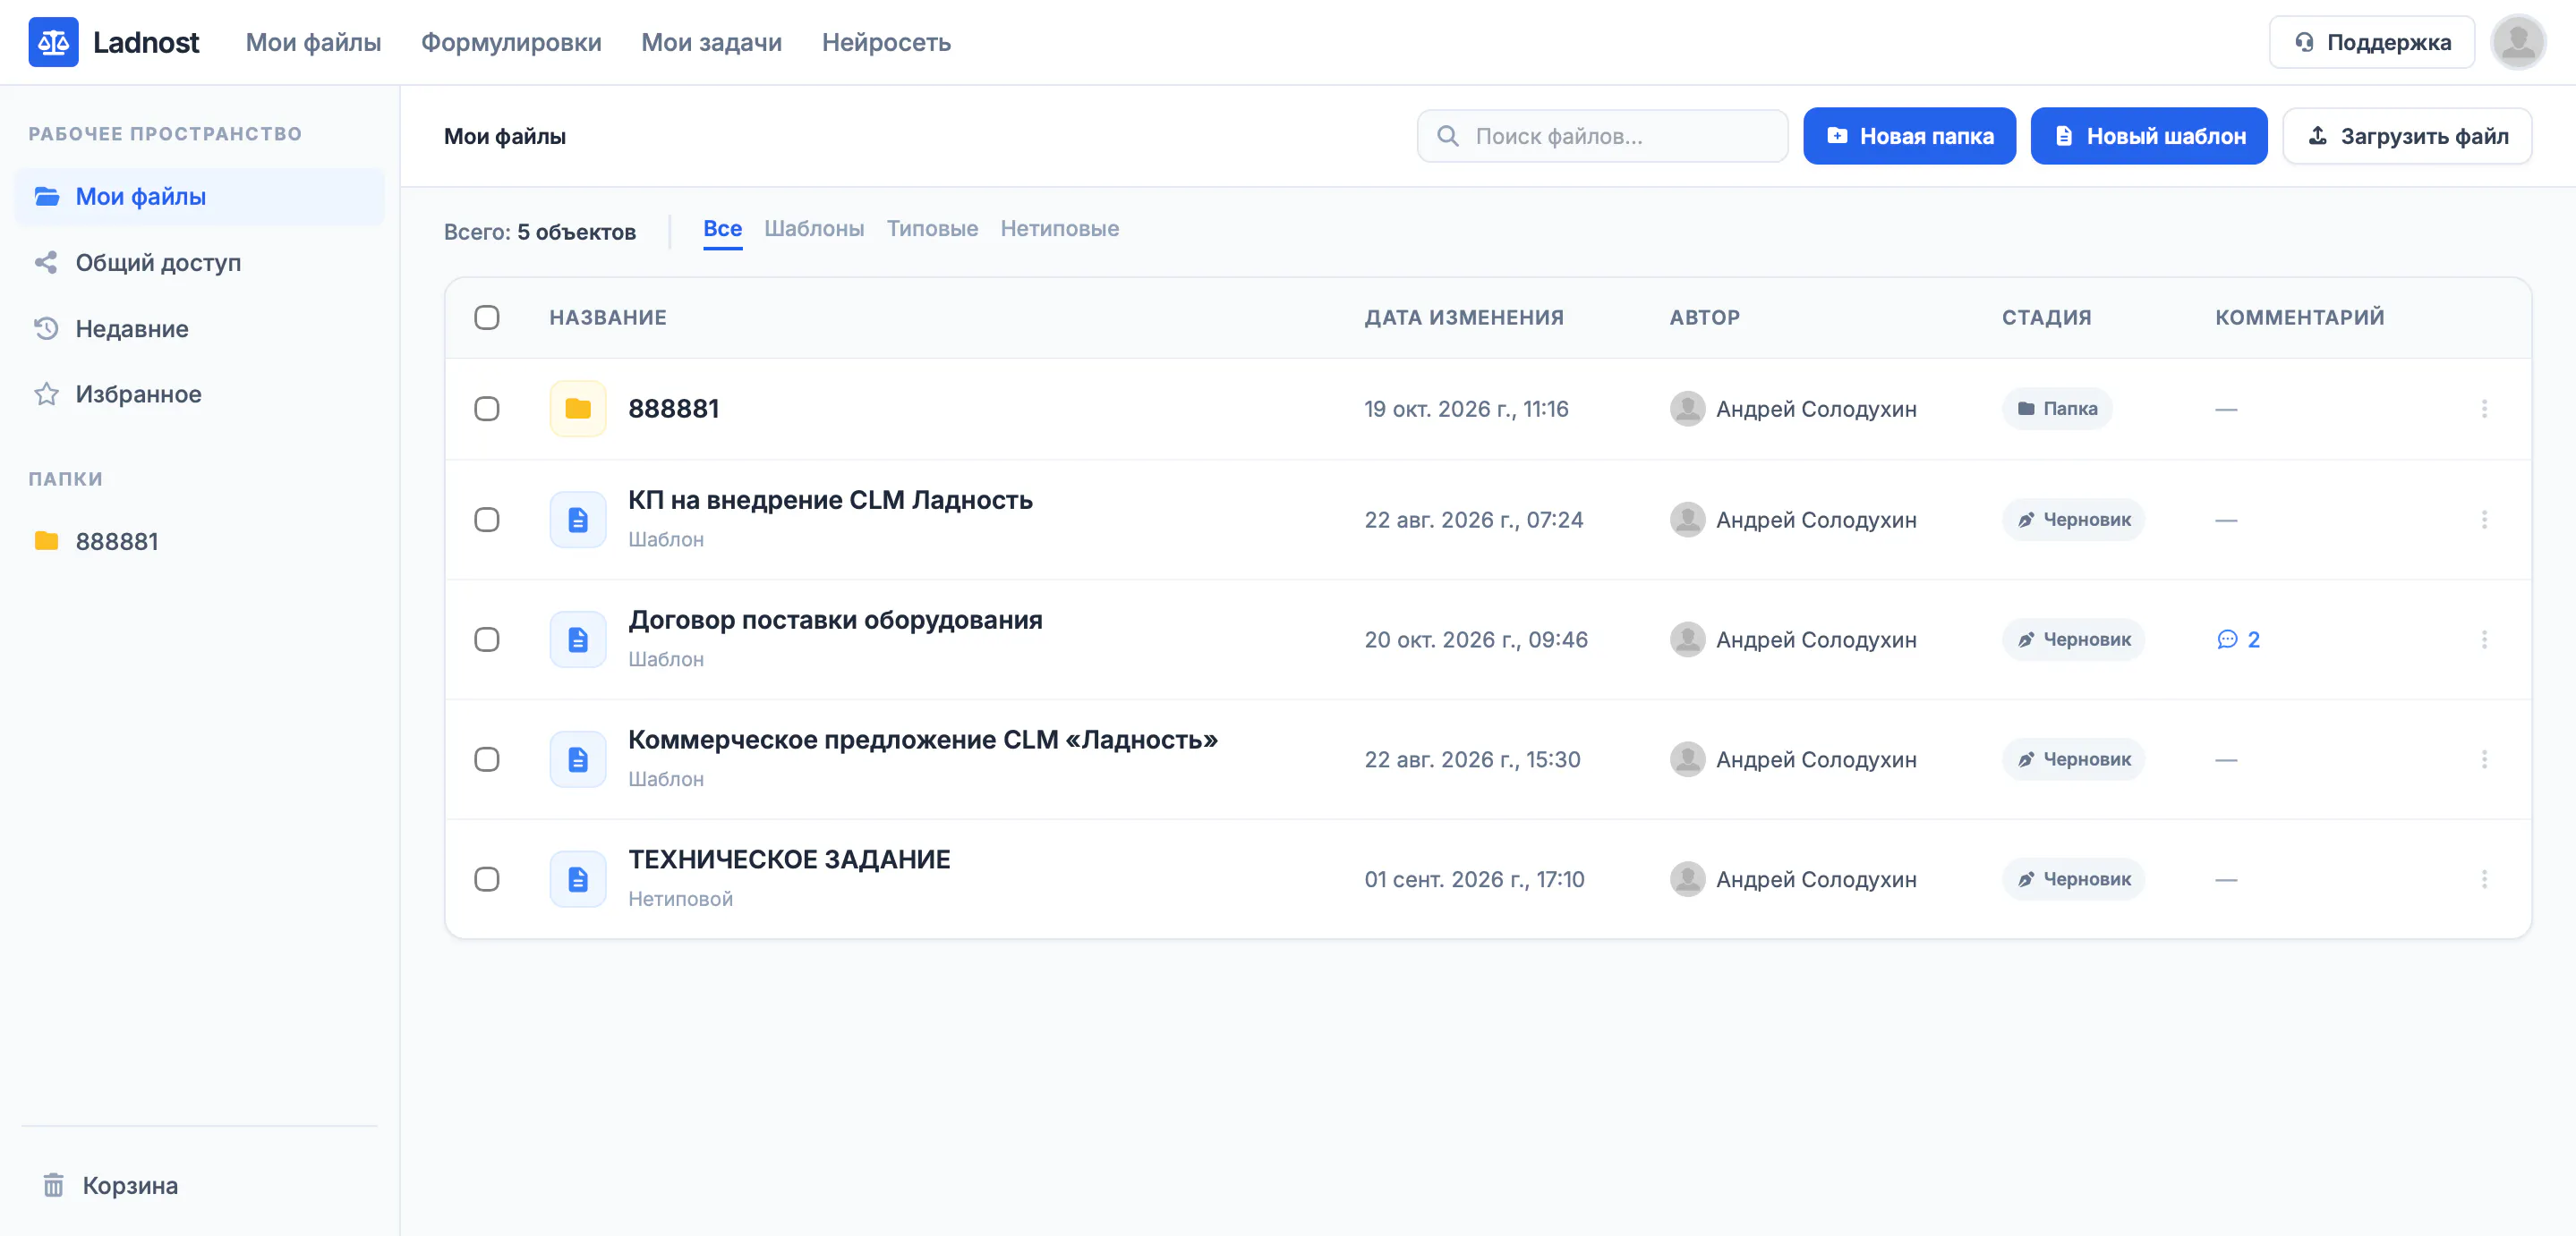The width and height of the screenshot is (2576, 1236).
Task: Click the Новая папка button
Action: (x=1909, y=136)
